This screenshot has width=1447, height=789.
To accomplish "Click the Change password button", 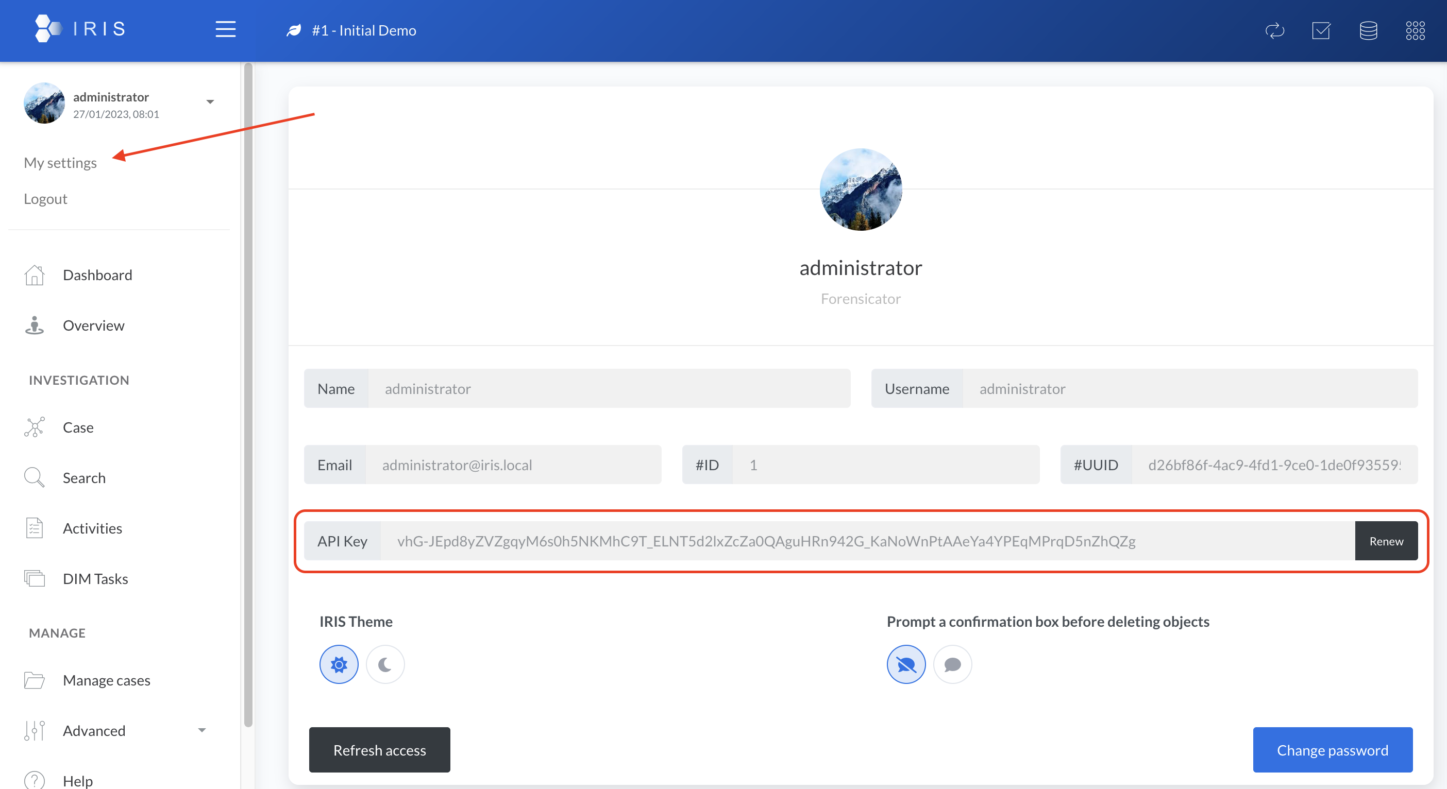I will pyautogui.click(x=1333, y=750).
